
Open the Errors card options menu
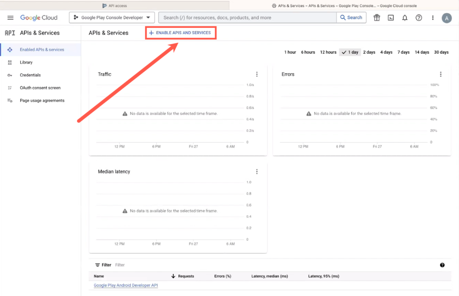(x=441, y=74)
